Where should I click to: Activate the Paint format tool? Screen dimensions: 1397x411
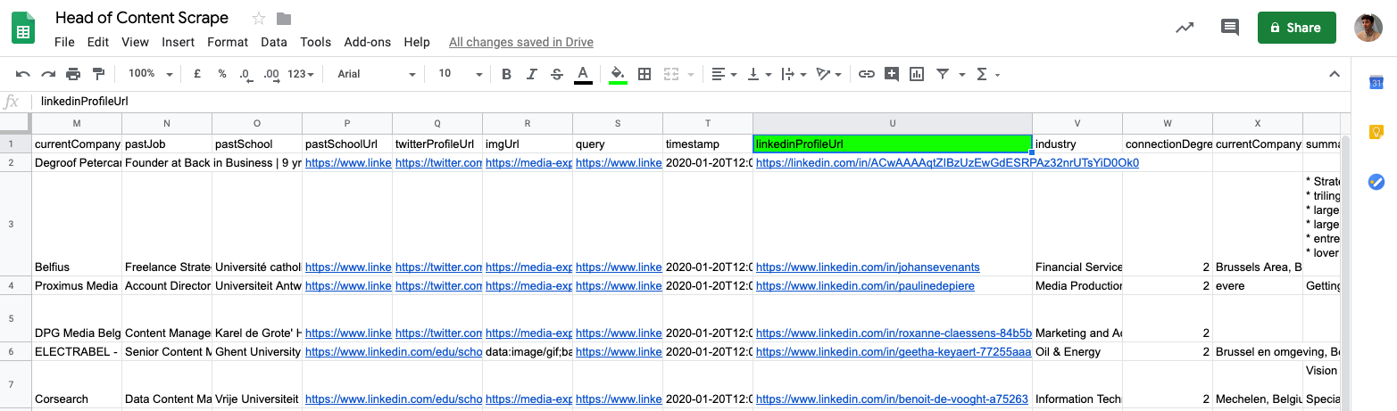point(98,74)
